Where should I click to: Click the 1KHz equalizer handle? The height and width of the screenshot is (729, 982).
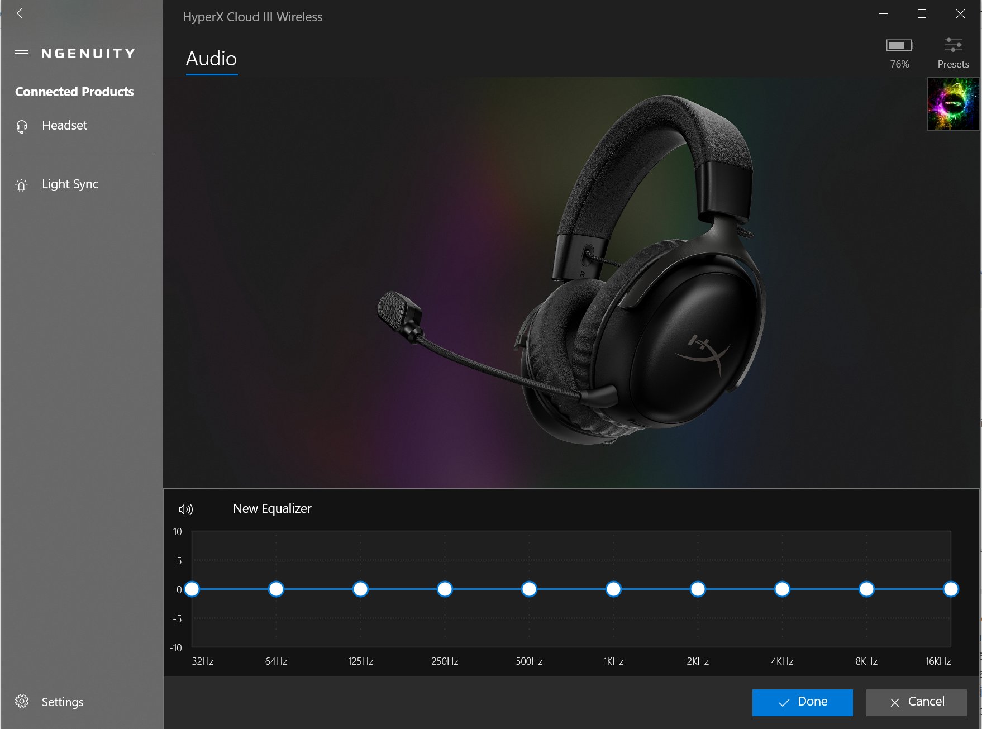click(613, 589)
